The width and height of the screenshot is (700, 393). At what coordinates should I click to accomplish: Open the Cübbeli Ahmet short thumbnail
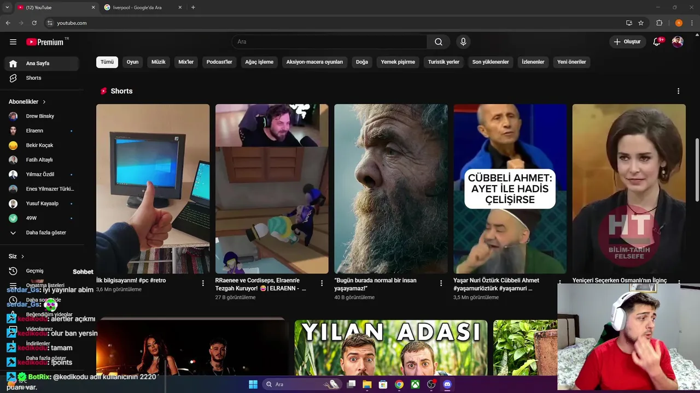pyautogui.click(x=510, y=189)
